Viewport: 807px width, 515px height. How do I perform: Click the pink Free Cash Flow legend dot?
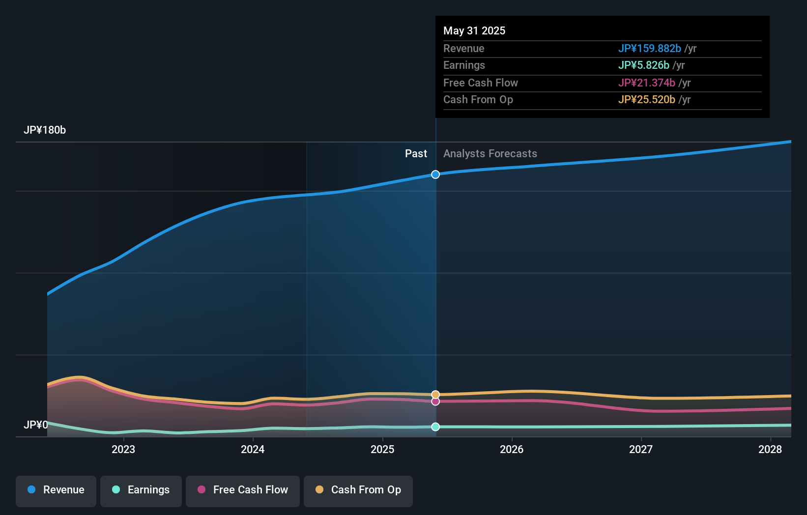tap(202, 489)
